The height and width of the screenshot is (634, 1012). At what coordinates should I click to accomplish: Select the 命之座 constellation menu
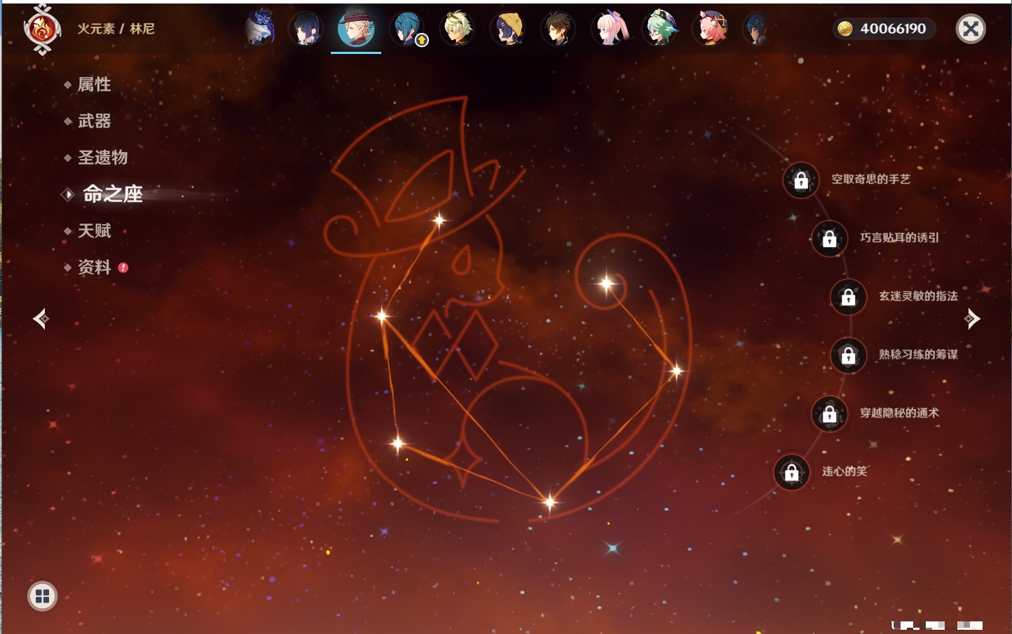[113, 194]
